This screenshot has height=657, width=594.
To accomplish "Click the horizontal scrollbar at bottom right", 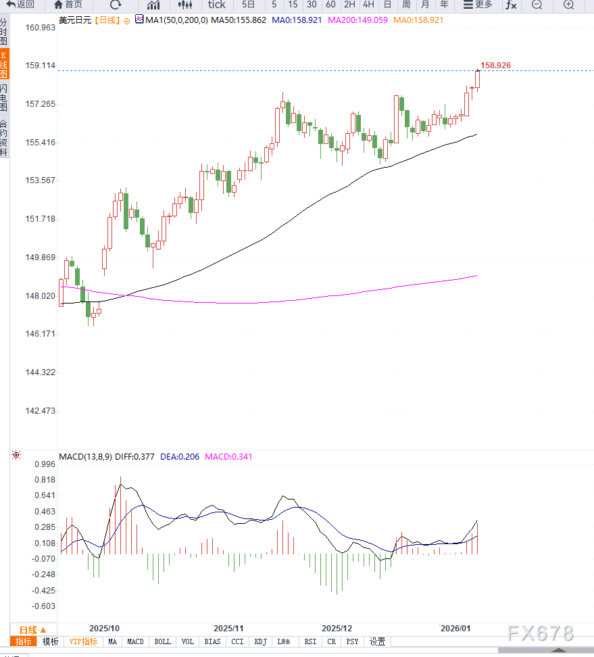I will tap(558, 650).
